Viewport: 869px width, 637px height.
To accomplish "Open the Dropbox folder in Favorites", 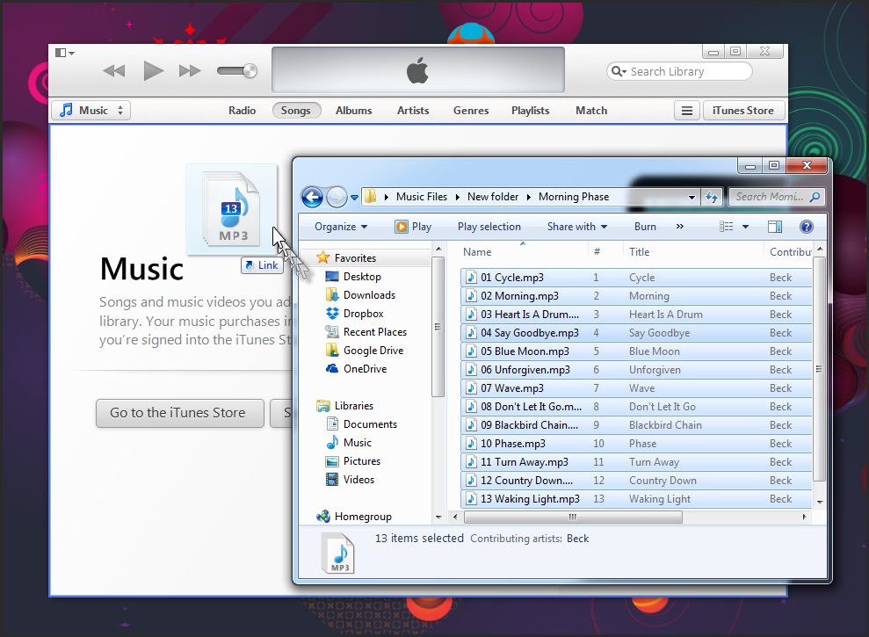I will [363, 314].
